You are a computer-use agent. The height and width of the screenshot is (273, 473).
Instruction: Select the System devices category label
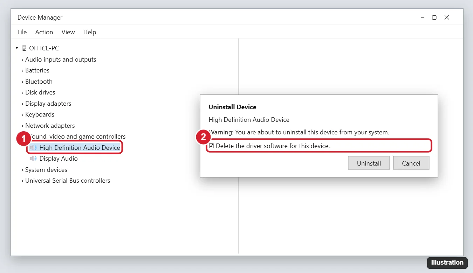click(46, 170)
